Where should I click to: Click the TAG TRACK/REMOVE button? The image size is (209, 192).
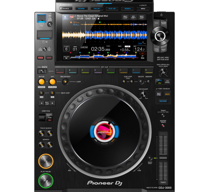tap(163, 23)
